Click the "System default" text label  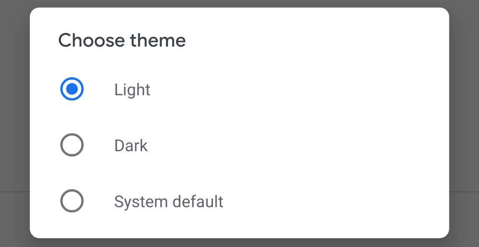(168, 202)
